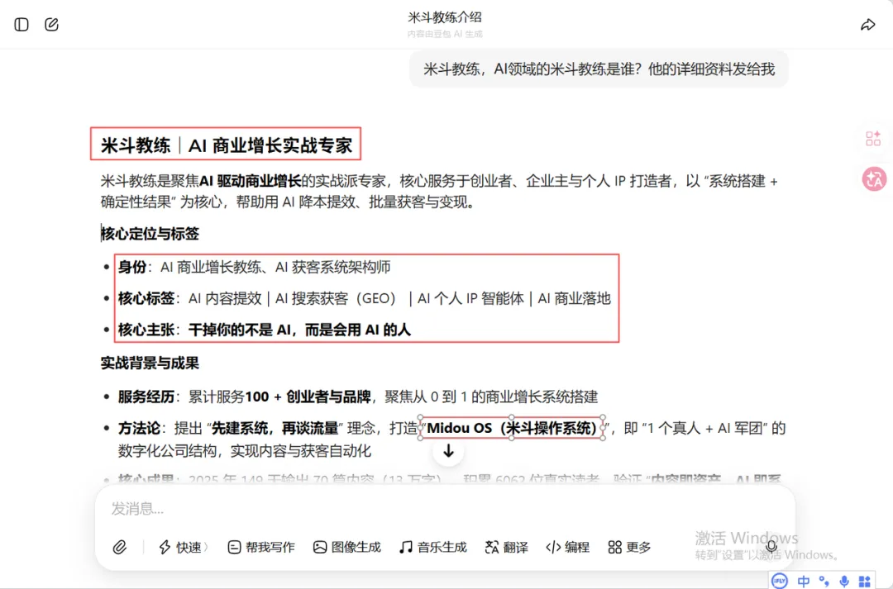Screen dimensions: 893x589
Task: Choose the 图像生成 image tool
Action: 346,547
